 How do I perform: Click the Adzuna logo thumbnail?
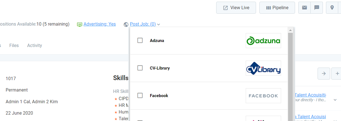pyautogui.click(x=263, y=41)
